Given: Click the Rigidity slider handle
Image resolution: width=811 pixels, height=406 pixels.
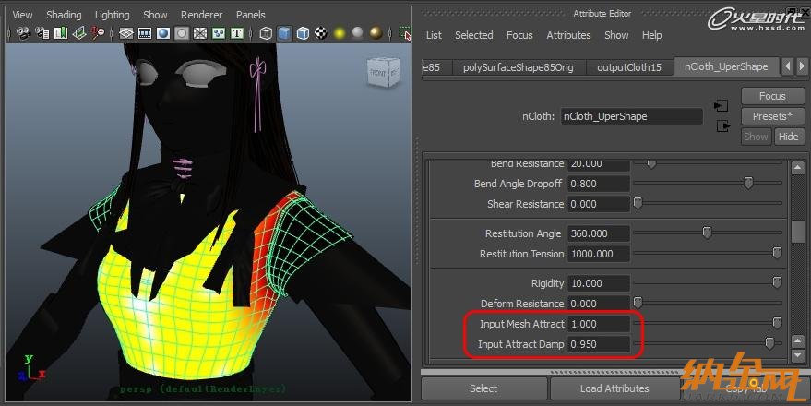Looking at the screenshot, I should click(777, 282).
